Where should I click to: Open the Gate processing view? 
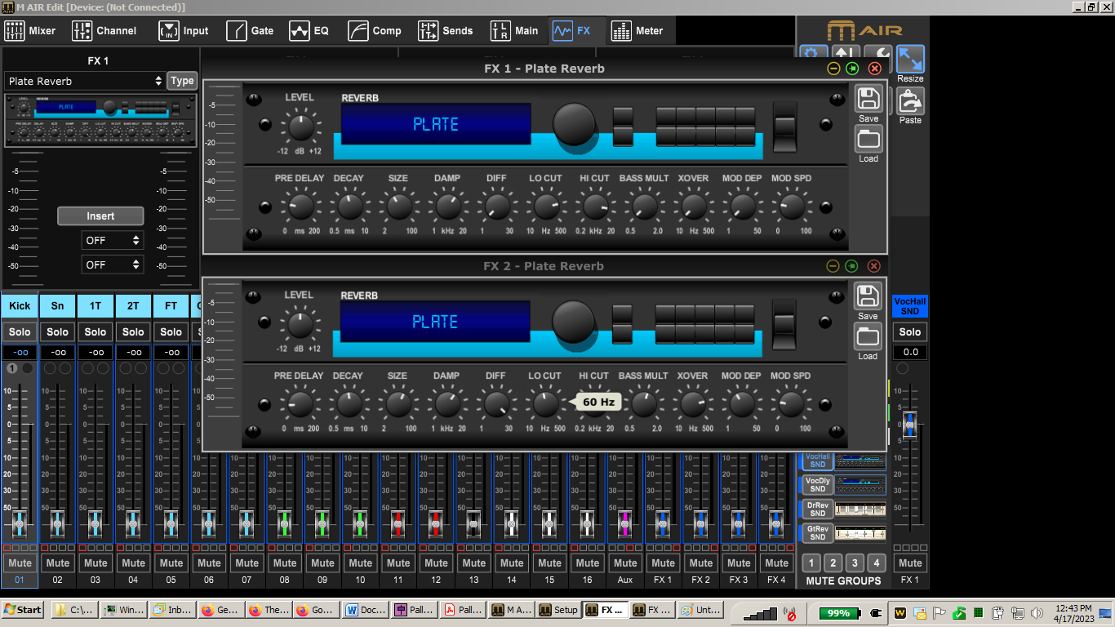click(251, 30)
